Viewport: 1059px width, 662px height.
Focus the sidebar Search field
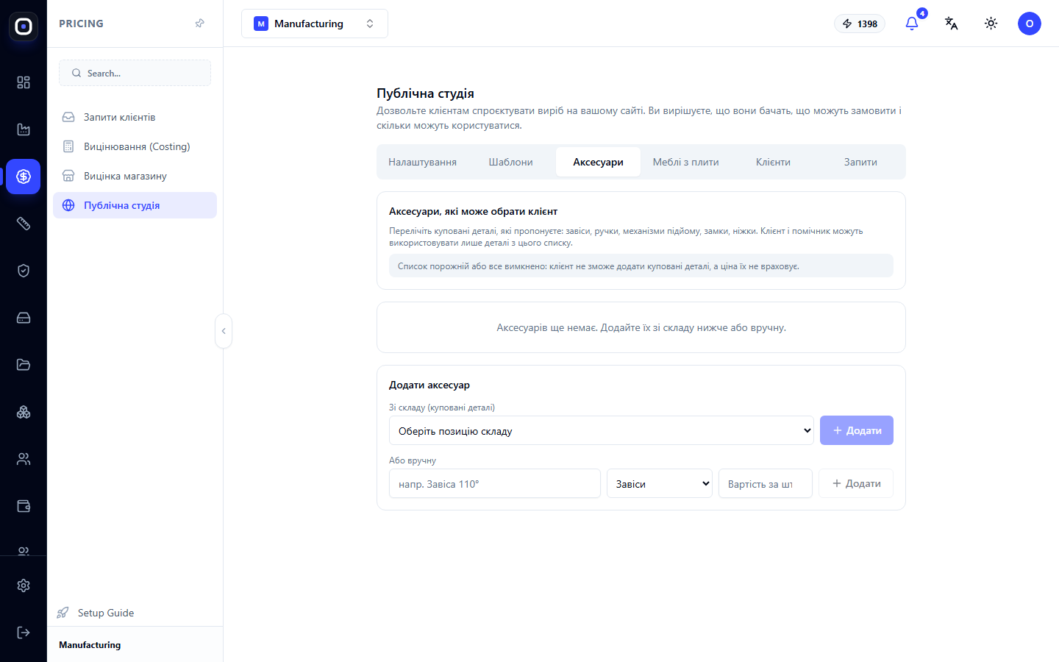(135, 73)
